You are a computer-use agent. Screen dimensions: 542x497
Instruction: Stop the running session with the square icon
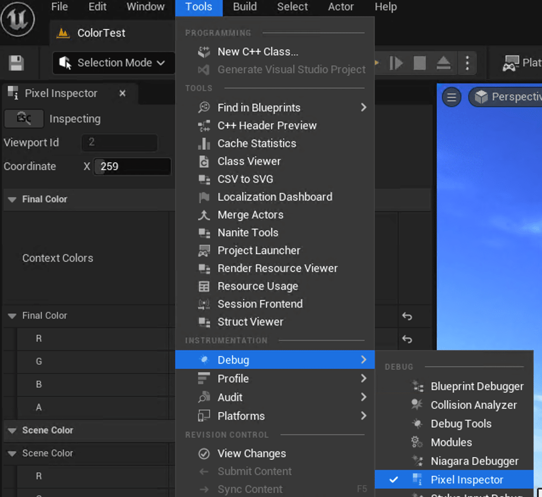419,63
